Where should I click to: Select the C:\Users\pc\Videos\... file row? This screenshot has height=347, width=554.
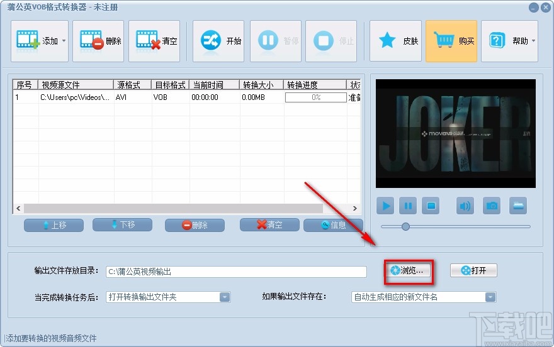(186, 97)
